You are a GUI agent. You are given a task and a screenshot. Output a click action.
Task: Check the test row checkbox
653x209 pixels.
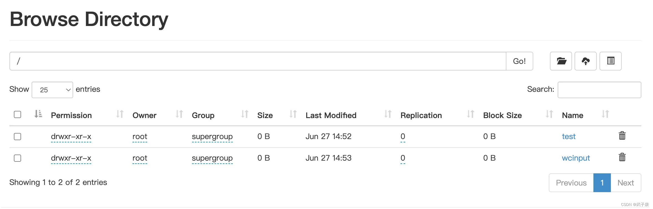[17, 137]
